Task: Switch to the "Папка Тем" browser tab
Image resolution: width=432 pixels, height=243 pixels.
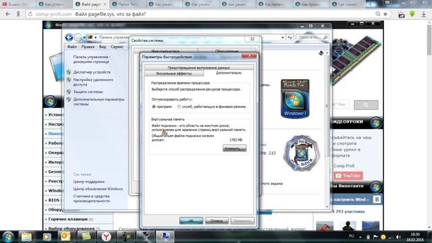Action: [x=128, y=5]
